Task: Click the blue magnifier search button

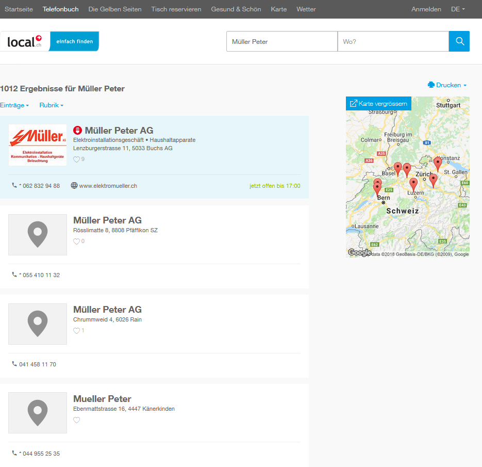Action: click(459, 41)
